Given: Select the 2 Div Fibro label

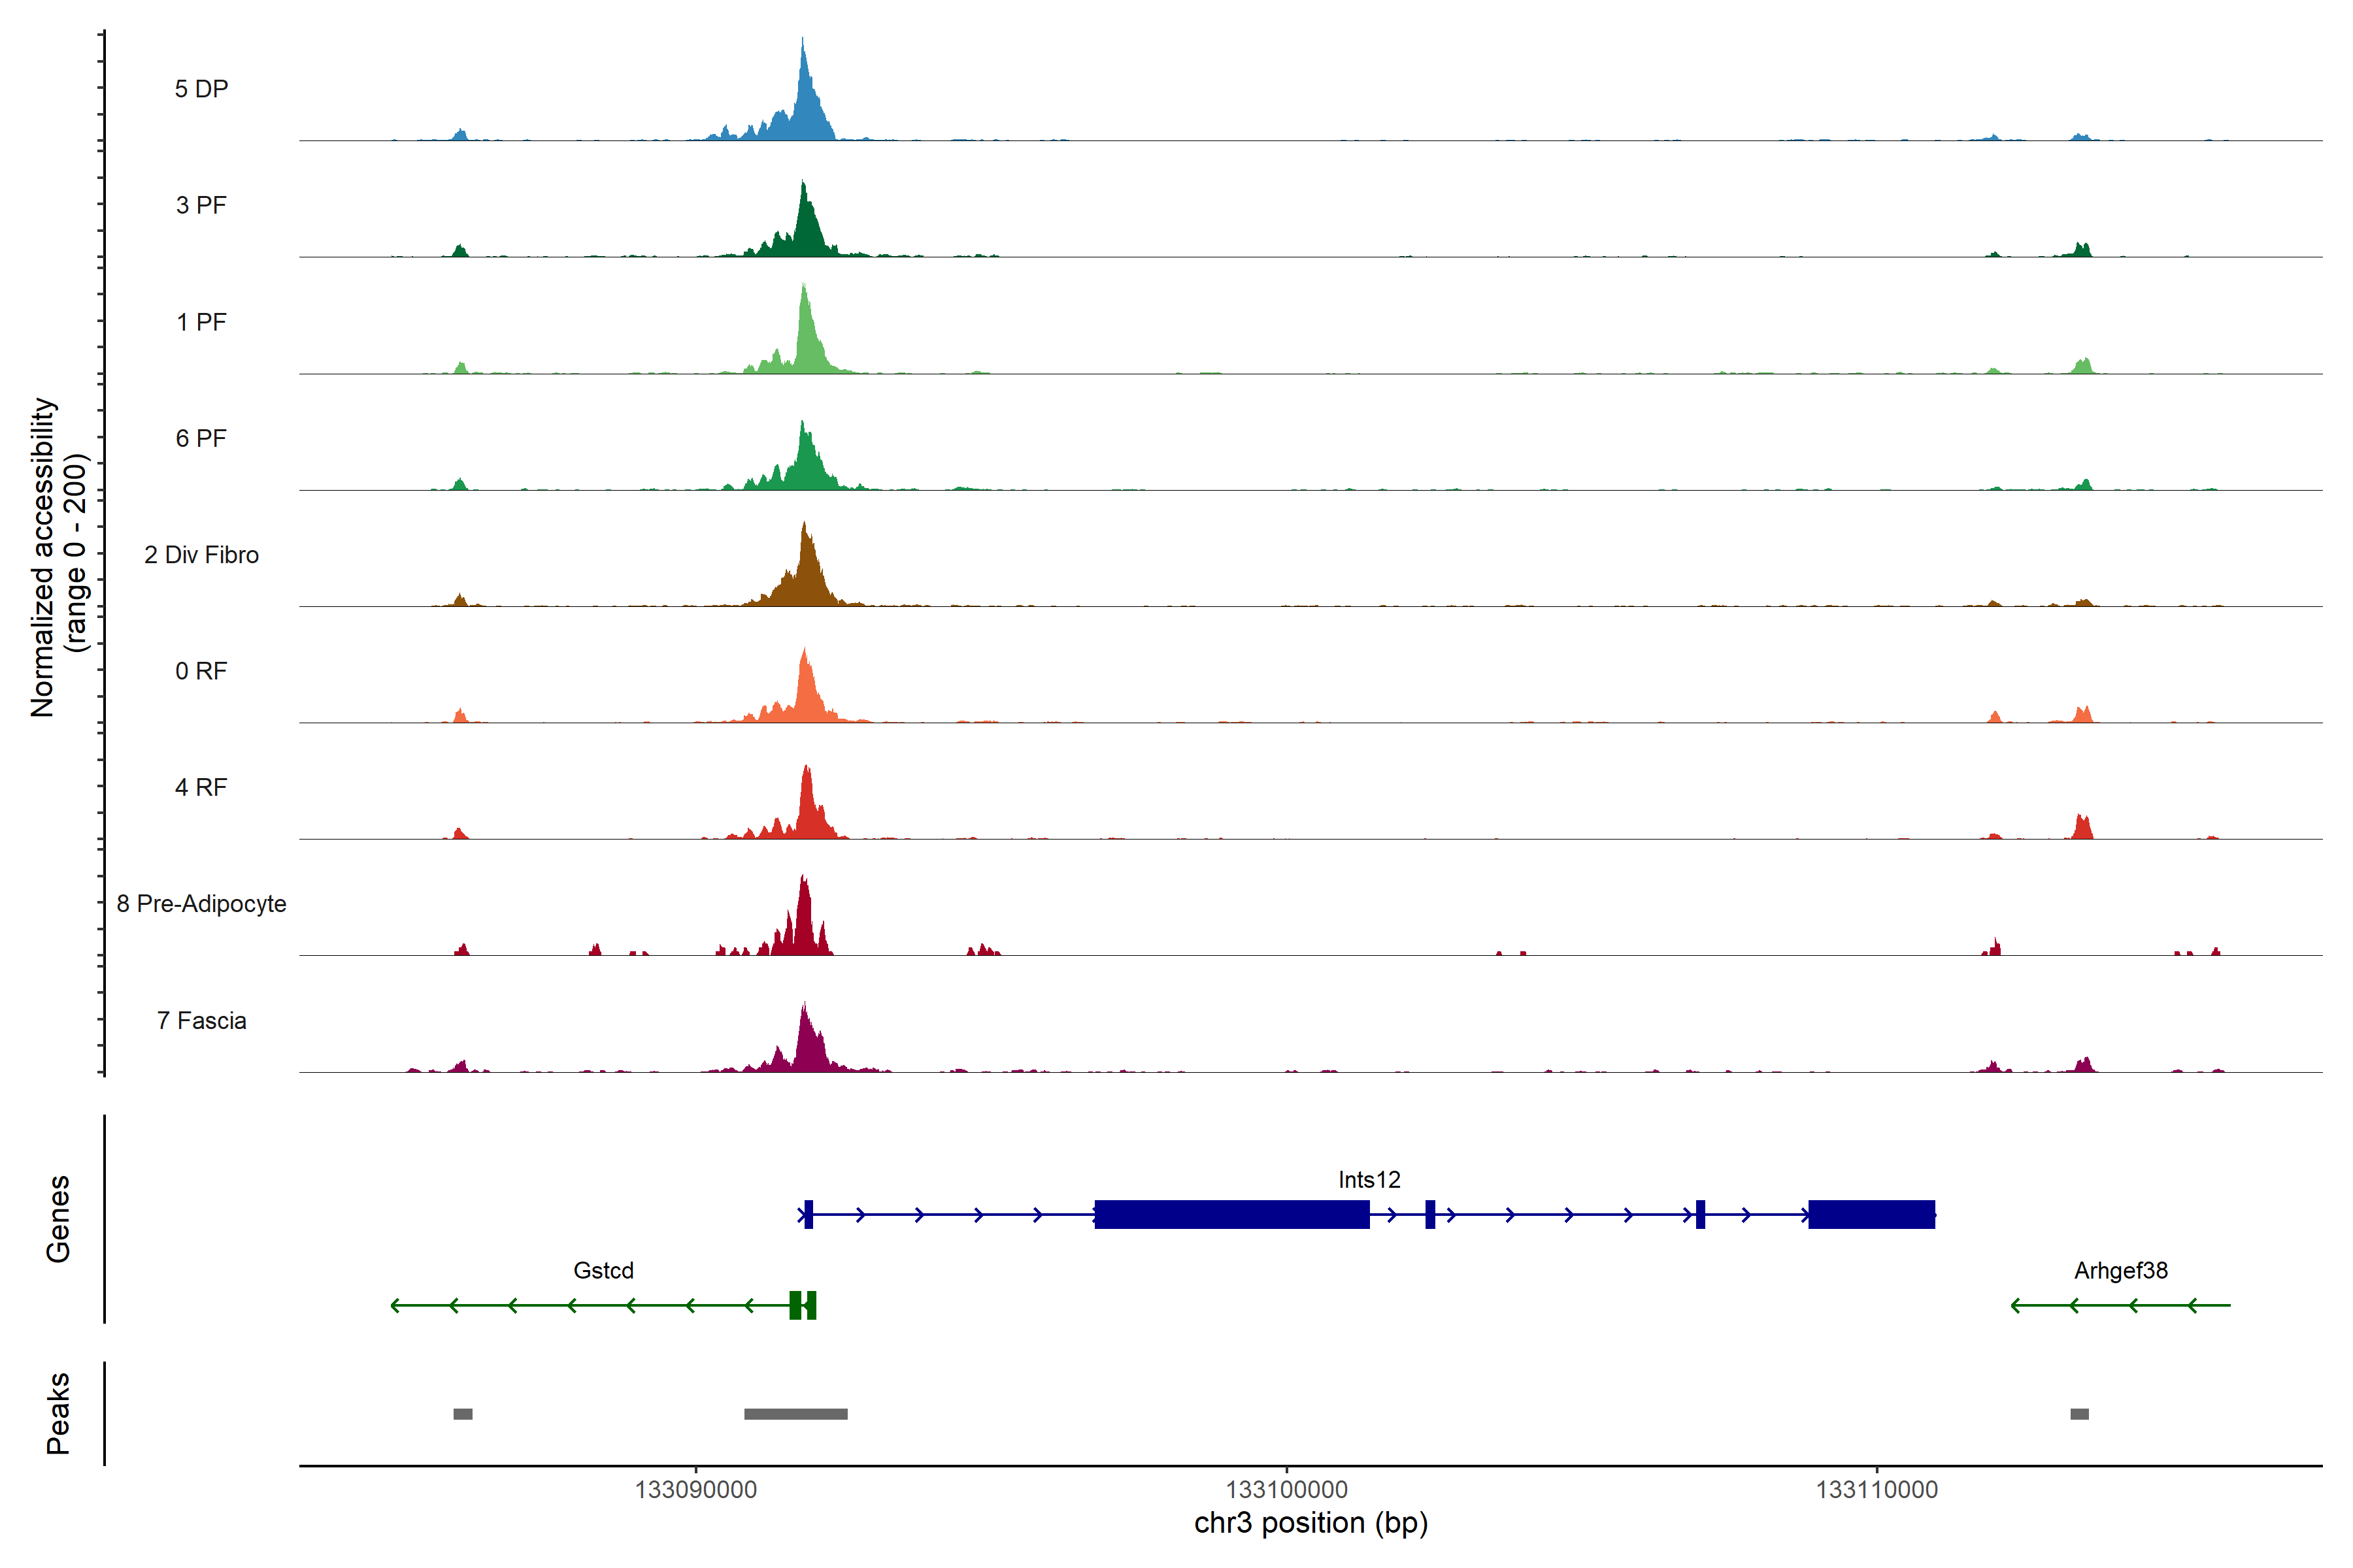Looking at the screenshot, I should tap(201, 555).
